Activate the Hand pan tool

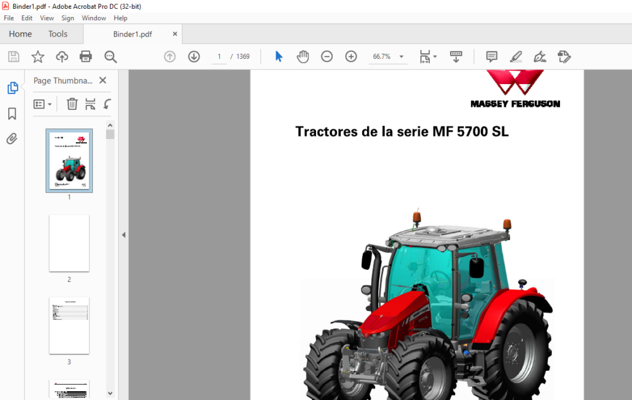tap(303, 57)
